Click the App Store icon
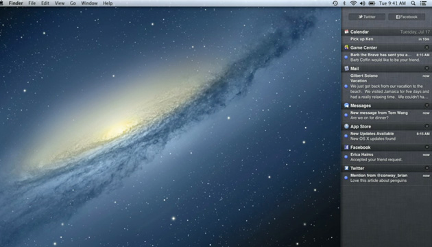The image size is (432, 247). tap(346, 126)
